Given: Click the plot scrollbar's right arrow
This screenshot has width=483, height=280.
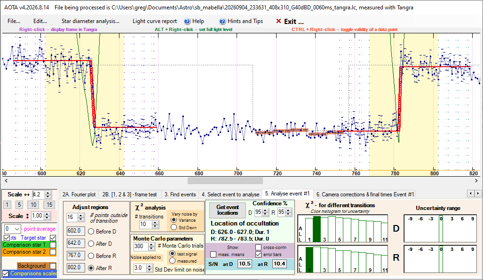Looking at the screenshot, I should (476, 180).
